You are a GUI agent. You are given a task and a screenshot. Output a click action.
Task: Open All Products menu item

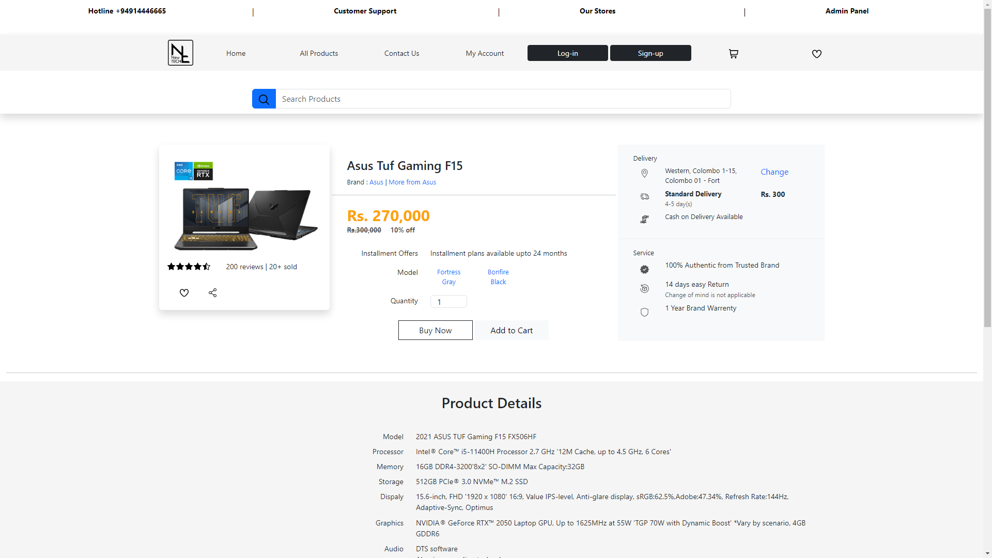pos(319,53)
